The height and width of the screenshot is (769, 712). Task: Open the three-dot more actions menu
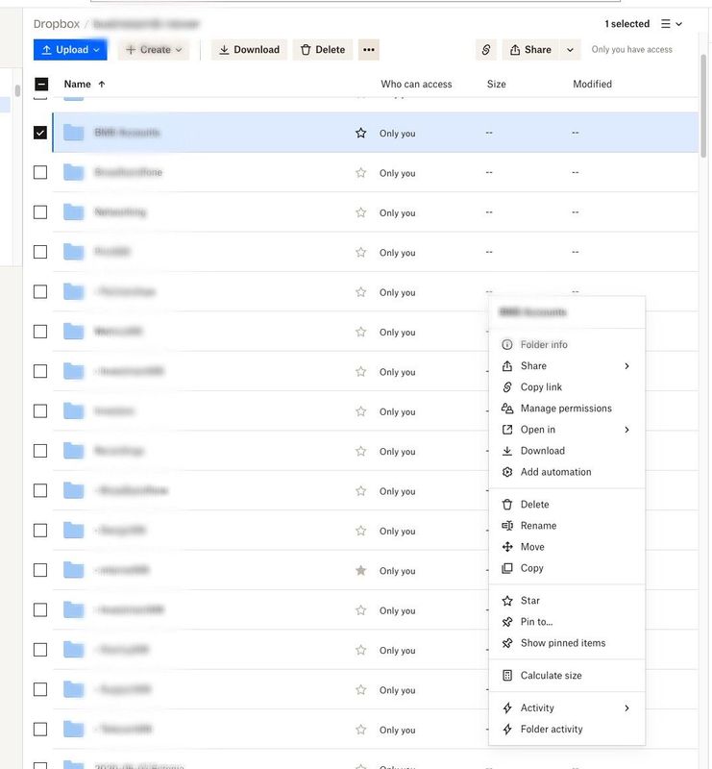click(x=369, y=50)
